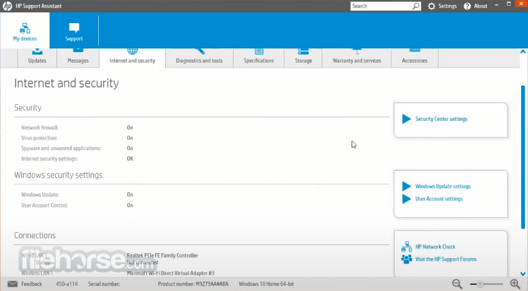The image size is (528, 291).
Task: Click the 'Security' section heading
Action: pyautogui.click(x=28, y=108)
